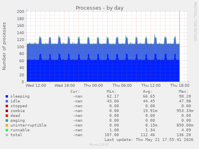Viewport: 199px width, 149px height.
Task: Click the vertical current-time marker line
Action: (179, 47)
